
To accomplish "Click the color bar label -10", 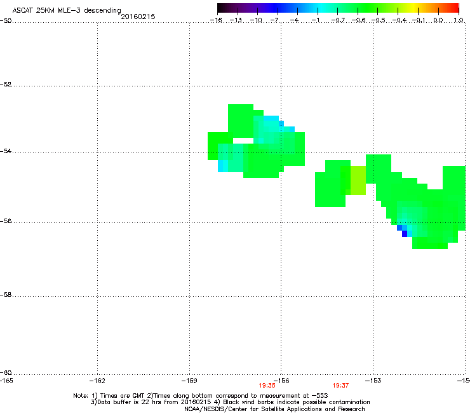I will pyautogui.click(x=256, y=20).
